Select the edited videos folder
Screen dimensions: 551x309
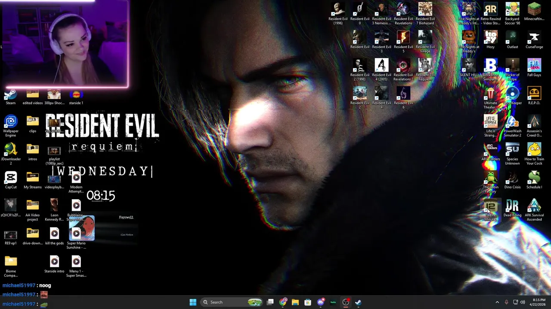point(33,97)
